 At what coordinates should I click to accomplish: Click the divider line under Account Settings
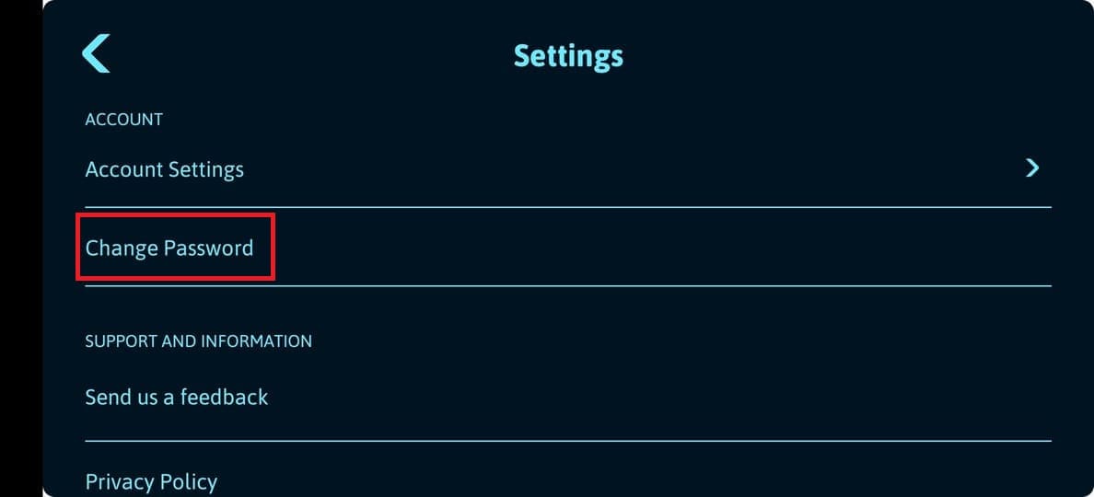(x=568, y=207)
